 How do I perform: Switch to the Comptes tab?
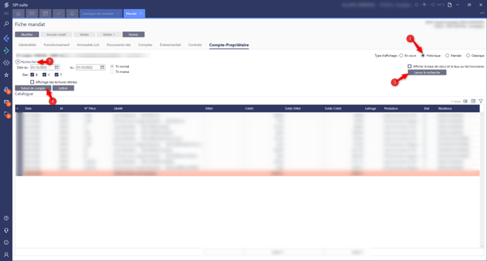point(145,45)
